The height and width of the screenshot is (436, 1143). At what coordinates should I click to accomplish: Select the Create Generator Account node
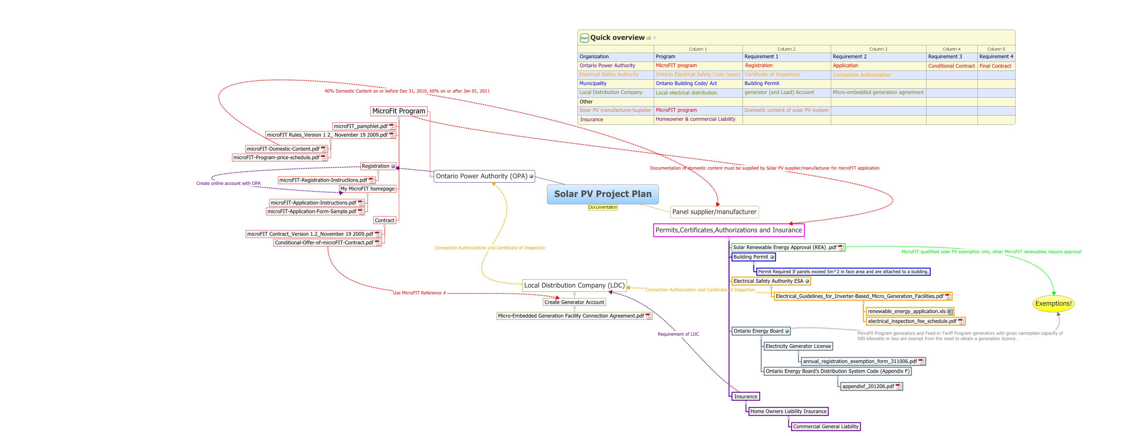(x=574, y=302)
